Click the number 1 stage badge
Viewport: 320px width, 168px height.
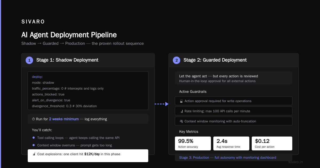[29, 60]
